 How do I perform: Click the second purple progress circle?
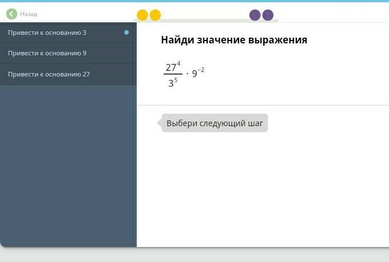coord(268,15)
